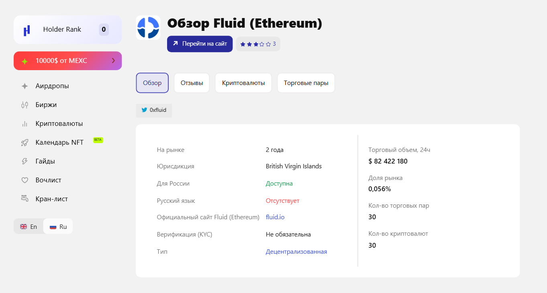Open the Отзывы tab
Screen dimensions: 547x293
pyautogui.click(x=192, y=83)
